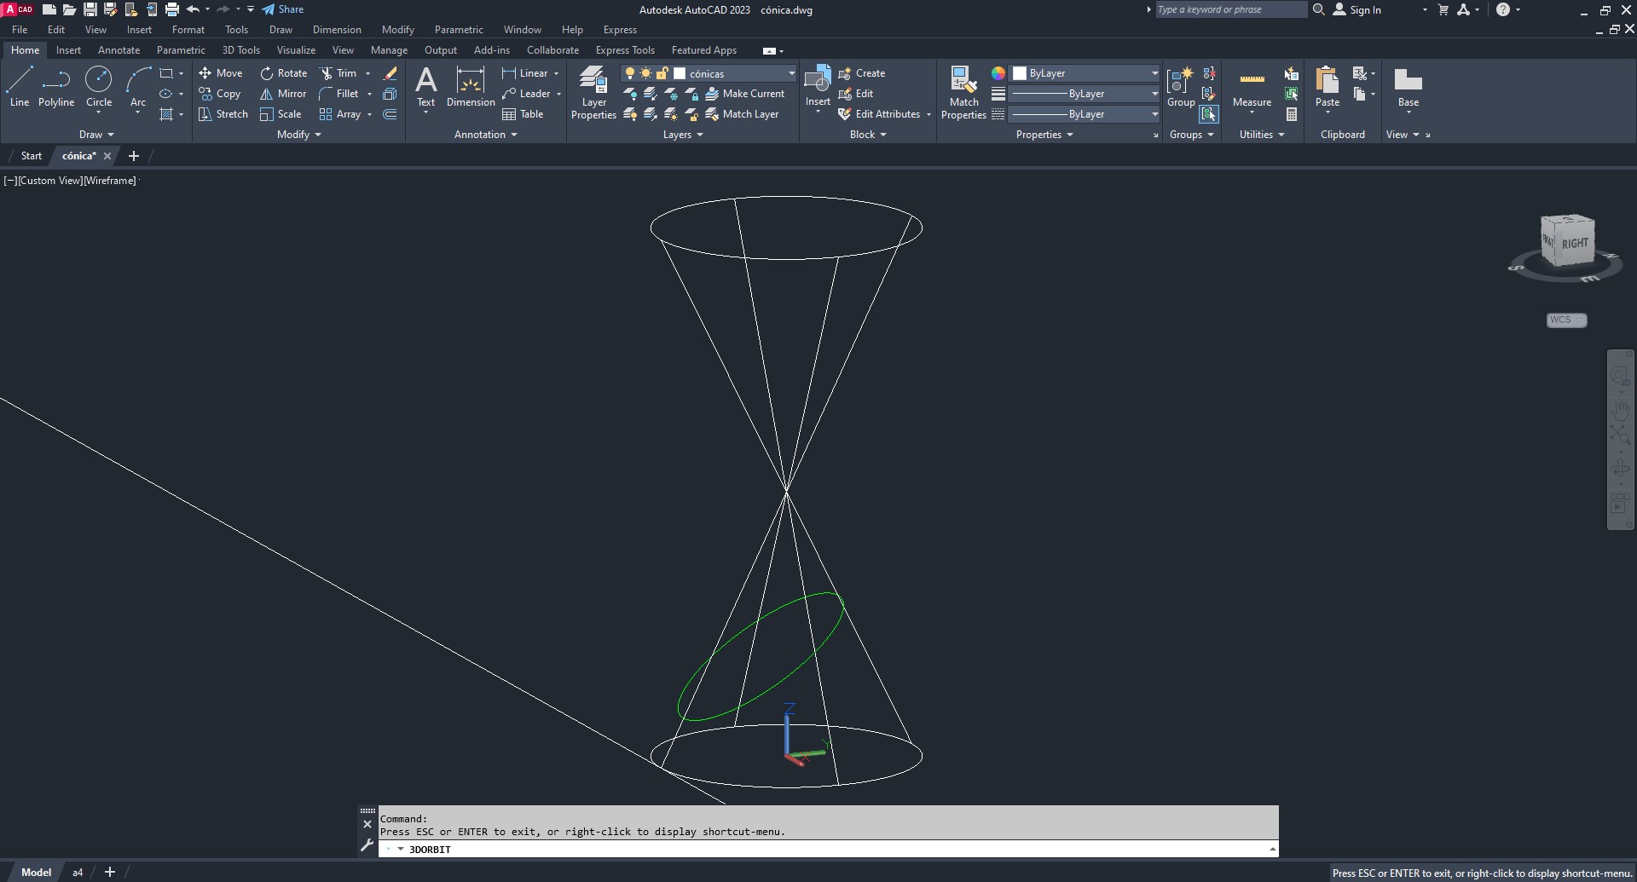Expand the Draw panel options
Screen dimensions: 1637x882
pos(96,135)
